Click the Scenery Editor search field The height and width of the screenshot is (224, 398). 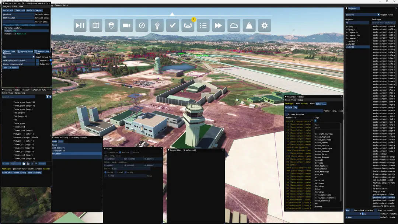click(x=18, y=97)
